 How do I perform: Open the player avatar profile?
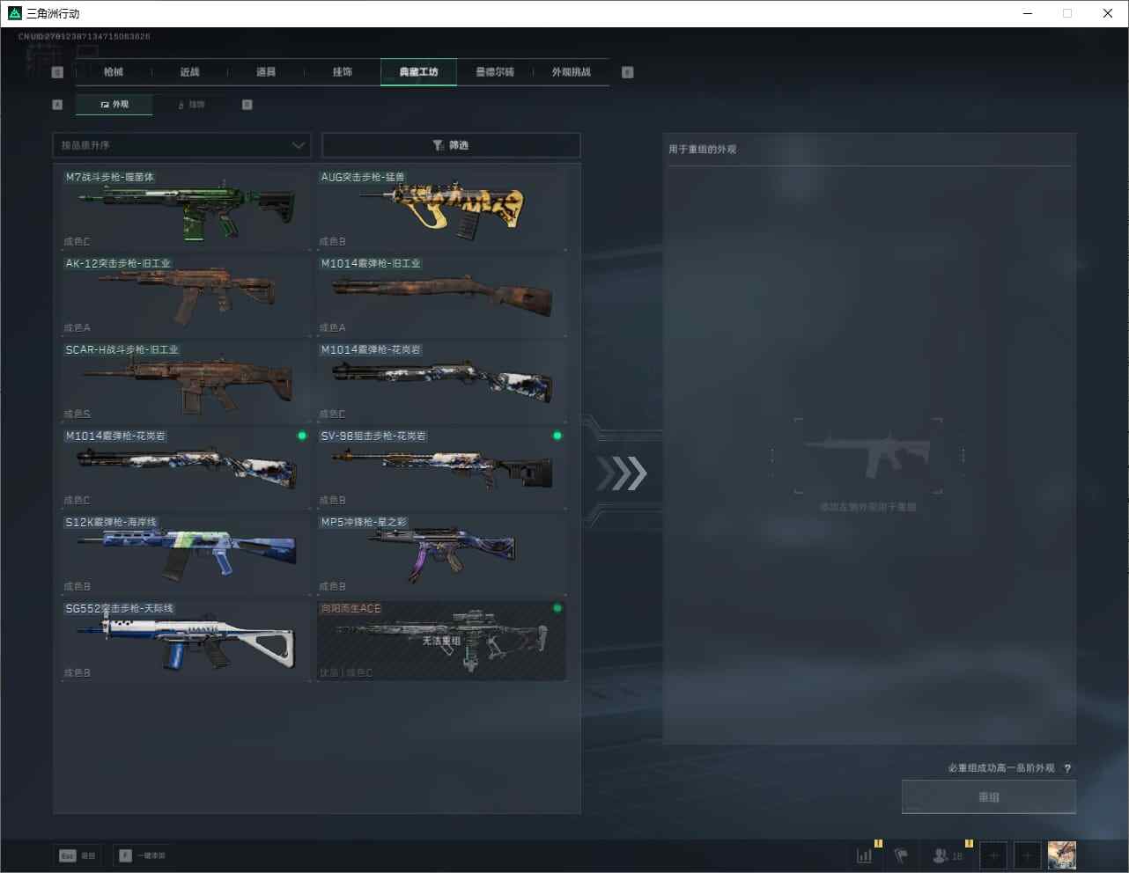[1061, 855]
